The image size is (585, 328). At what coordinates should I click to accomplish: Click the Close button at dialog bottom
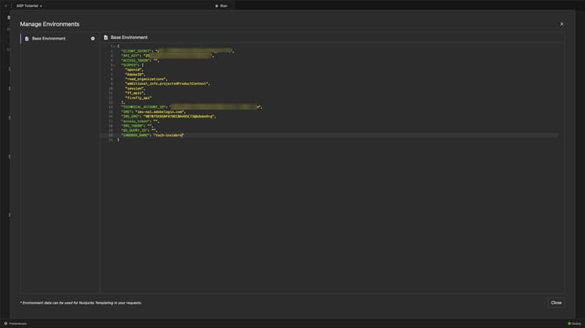click(556, 302)
